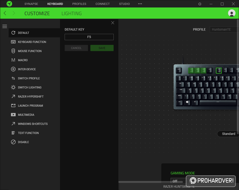Image resolution: width=239 pixels, height=190 pixels.
Task: Click the Default Key heading text
Action: [x=74, y=29]
